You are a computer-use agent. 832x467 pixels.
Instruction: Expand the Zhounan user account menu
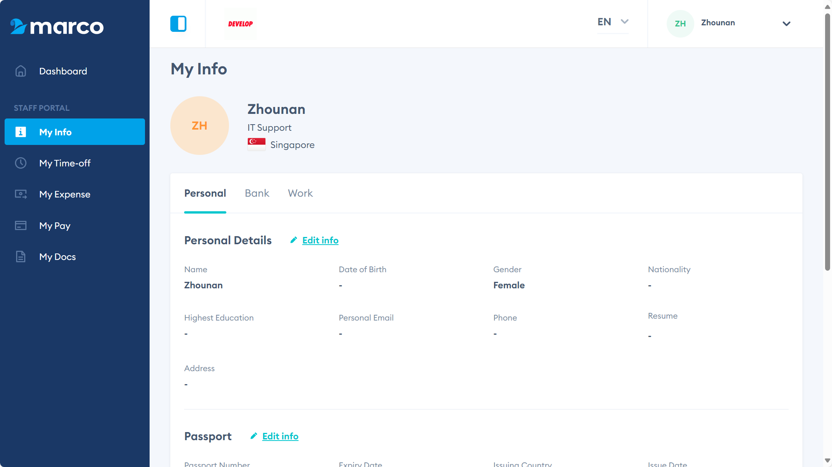point(786,24)
